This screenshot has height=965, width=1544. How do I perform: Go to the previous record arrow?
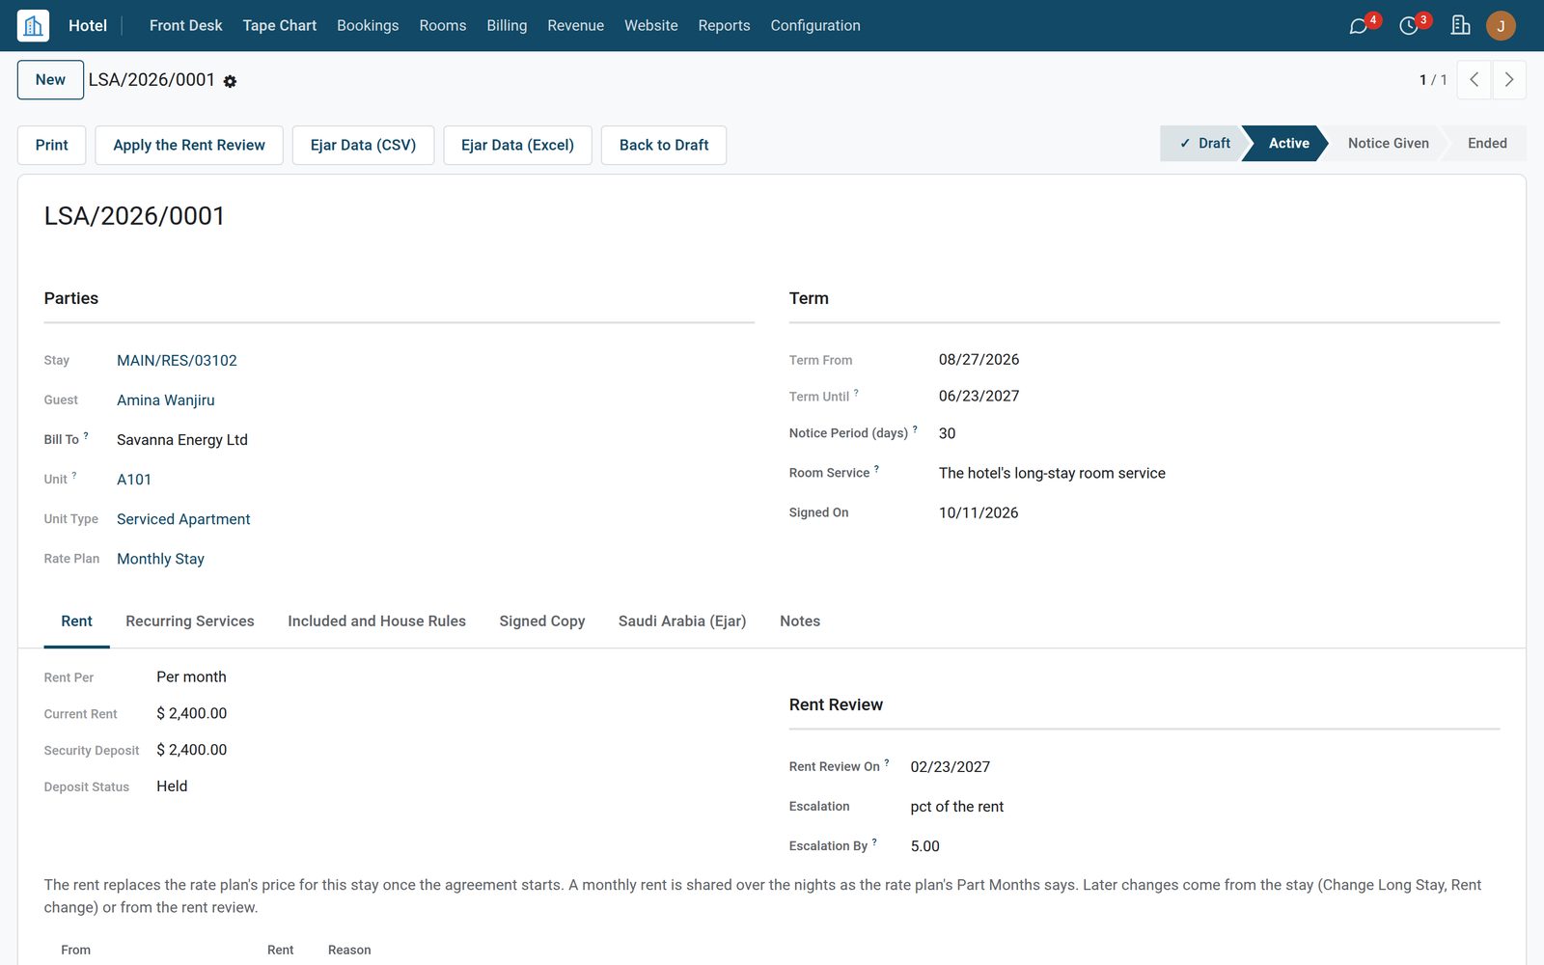[x=1474, y=80]
